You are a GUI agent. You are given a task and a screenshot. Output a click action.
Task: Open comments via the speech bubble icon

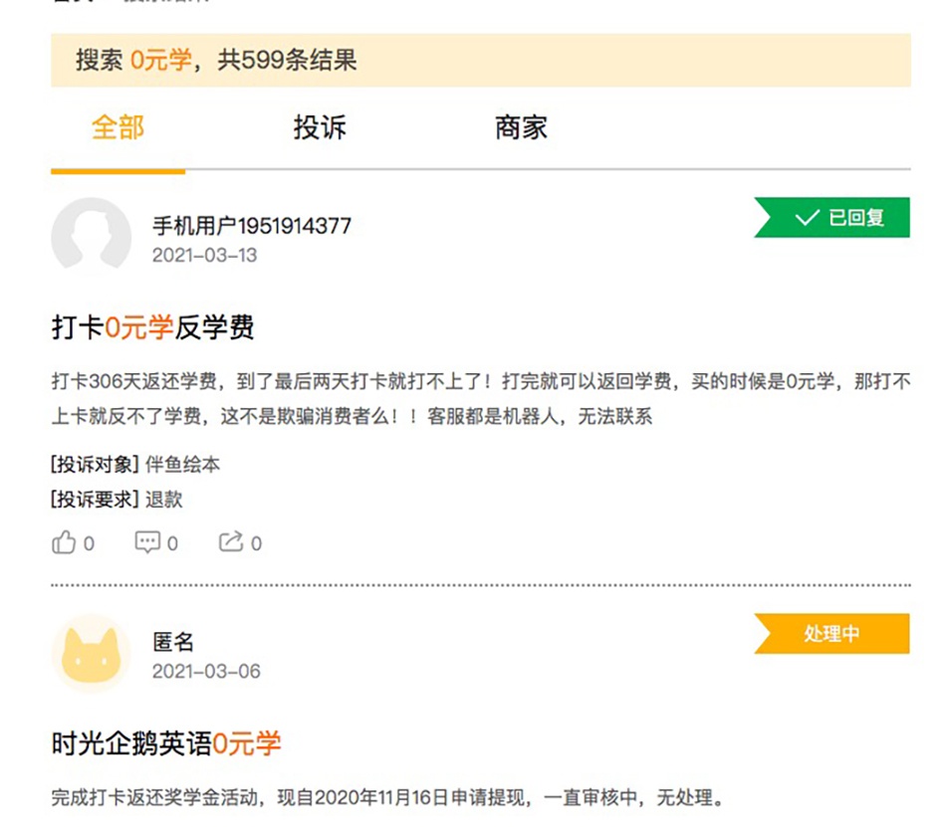click(x=146, y=542)
